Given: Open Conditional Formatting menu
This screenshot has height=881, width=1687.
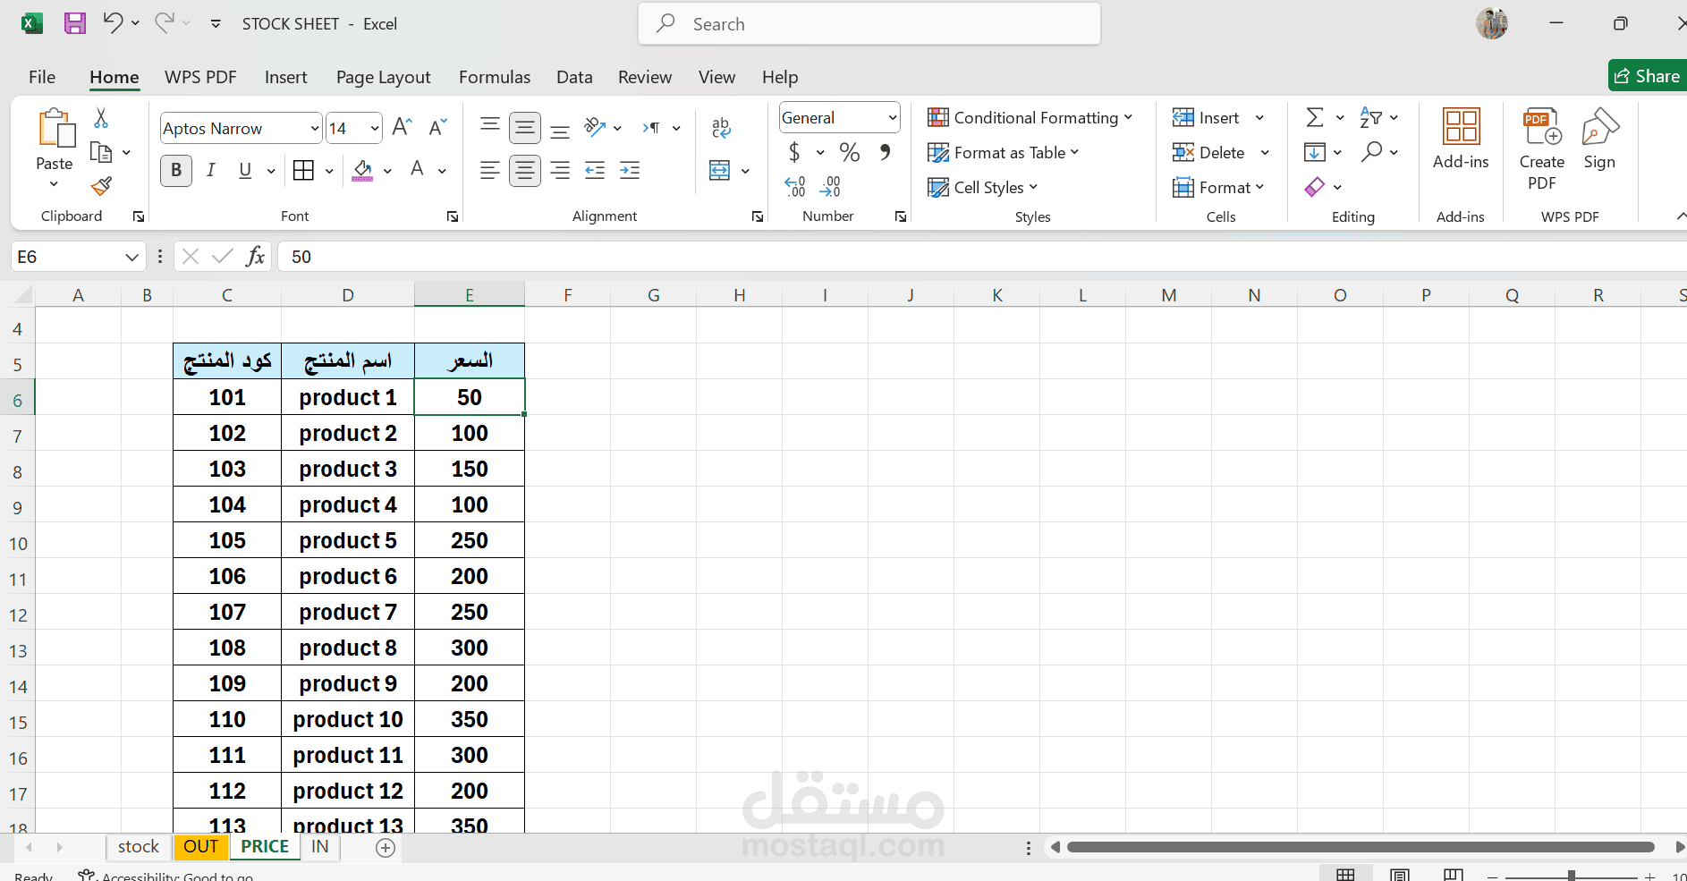Looking at the screenshot, I should (x=1030, y=118).
